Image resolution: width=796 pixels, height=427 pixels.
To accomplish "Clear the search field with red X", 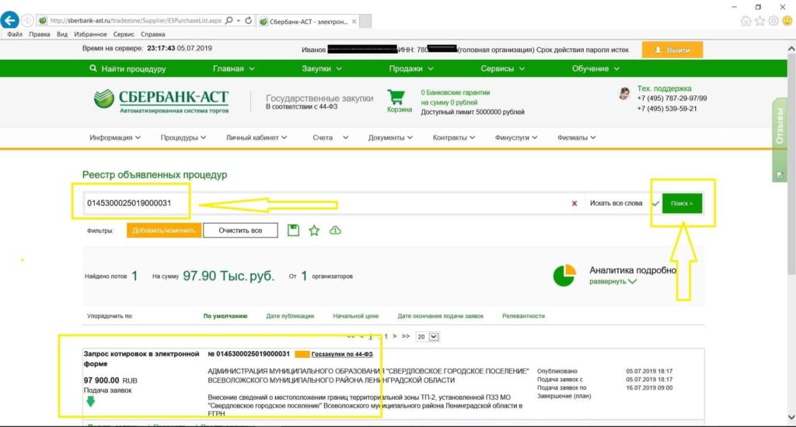I will point(574,203).
